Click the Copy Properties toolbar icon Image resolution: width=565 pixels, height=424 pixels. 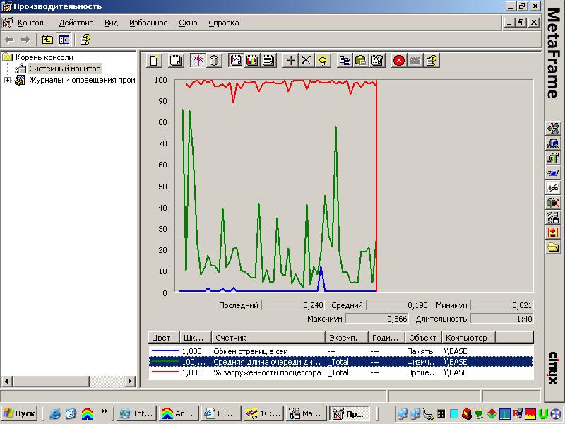click(345, 61)
